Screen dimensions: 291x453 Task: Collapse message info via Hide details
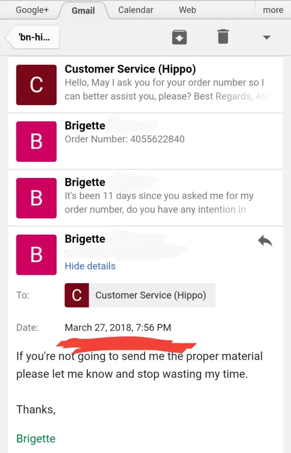90,266
